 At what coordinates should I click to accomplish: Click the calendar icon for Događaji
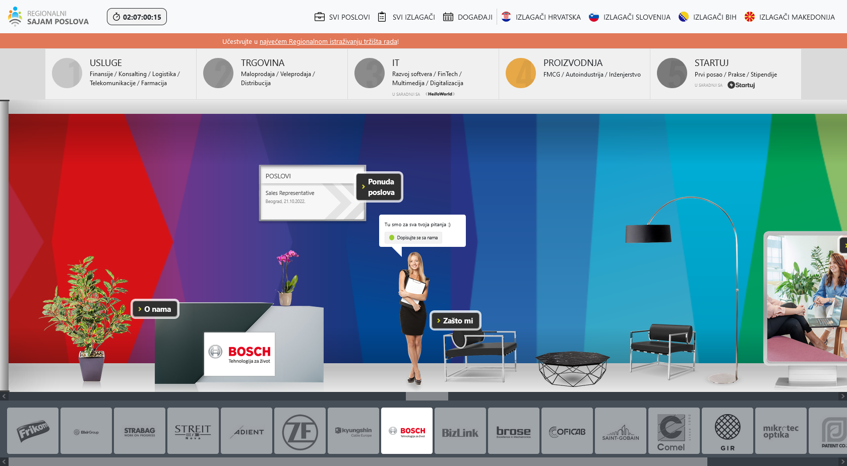(x=448, y=17)
